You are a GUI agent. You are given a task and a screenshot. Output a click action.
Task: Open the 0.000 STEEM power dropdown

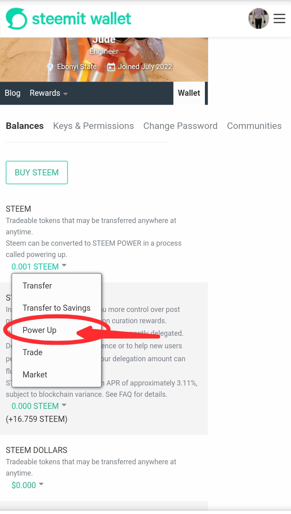coord(39,406)
